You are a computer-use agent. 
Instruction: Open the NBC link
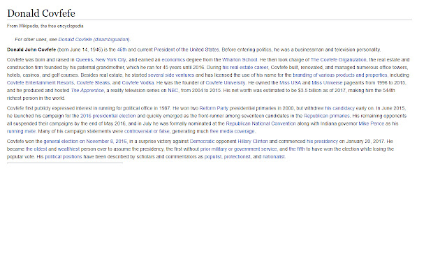[x=173, y=91]
